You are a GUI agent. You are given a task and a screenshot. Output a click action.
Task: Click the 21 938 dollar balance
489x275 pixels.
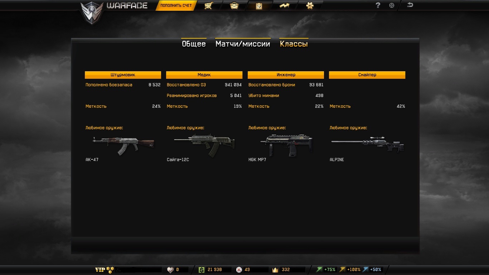point(215,270)
